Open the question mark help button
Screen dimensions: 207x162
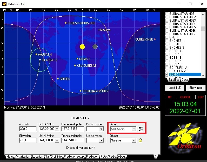point(156,157)
